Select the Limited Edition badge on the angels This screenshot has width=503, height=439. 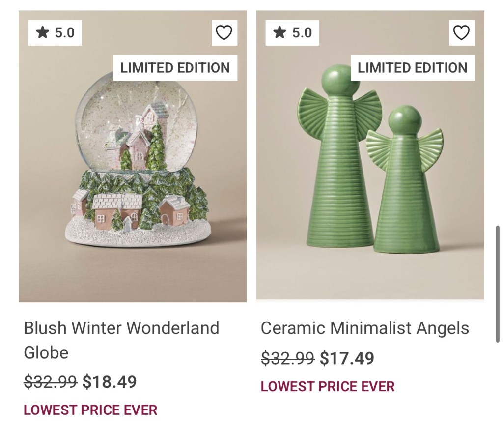pyautogui.click(x=412, y=68)
